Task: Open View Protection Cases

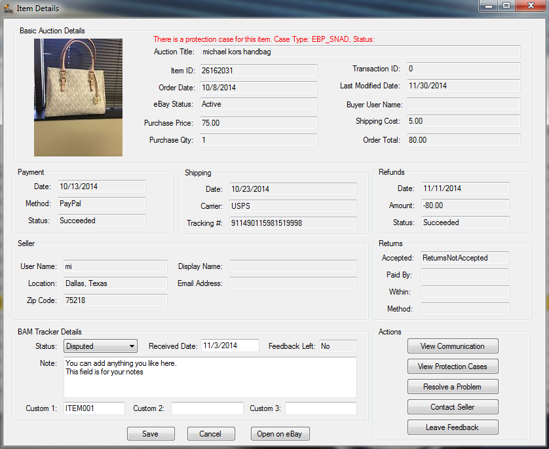Action: coord(453,367)
